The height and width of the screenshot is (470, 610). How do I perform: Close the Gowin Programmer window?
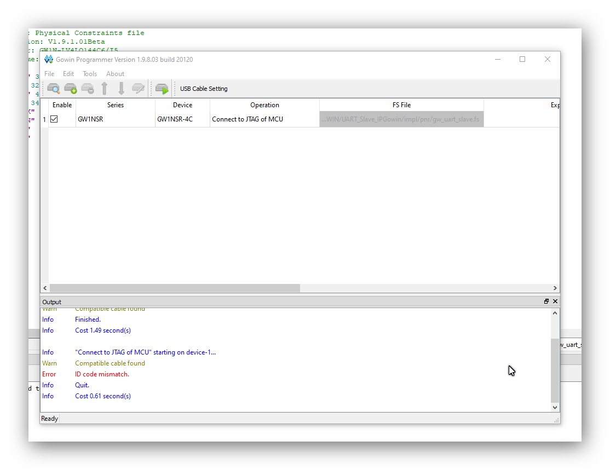pyautogui.click(x=548, y=59)
